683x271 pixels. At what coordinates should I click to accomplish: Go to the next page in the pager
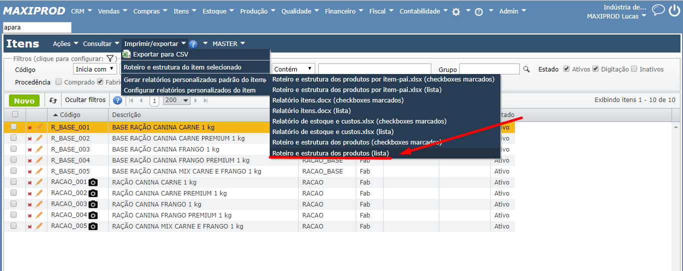pyautogui.click(x=196, y=100)
